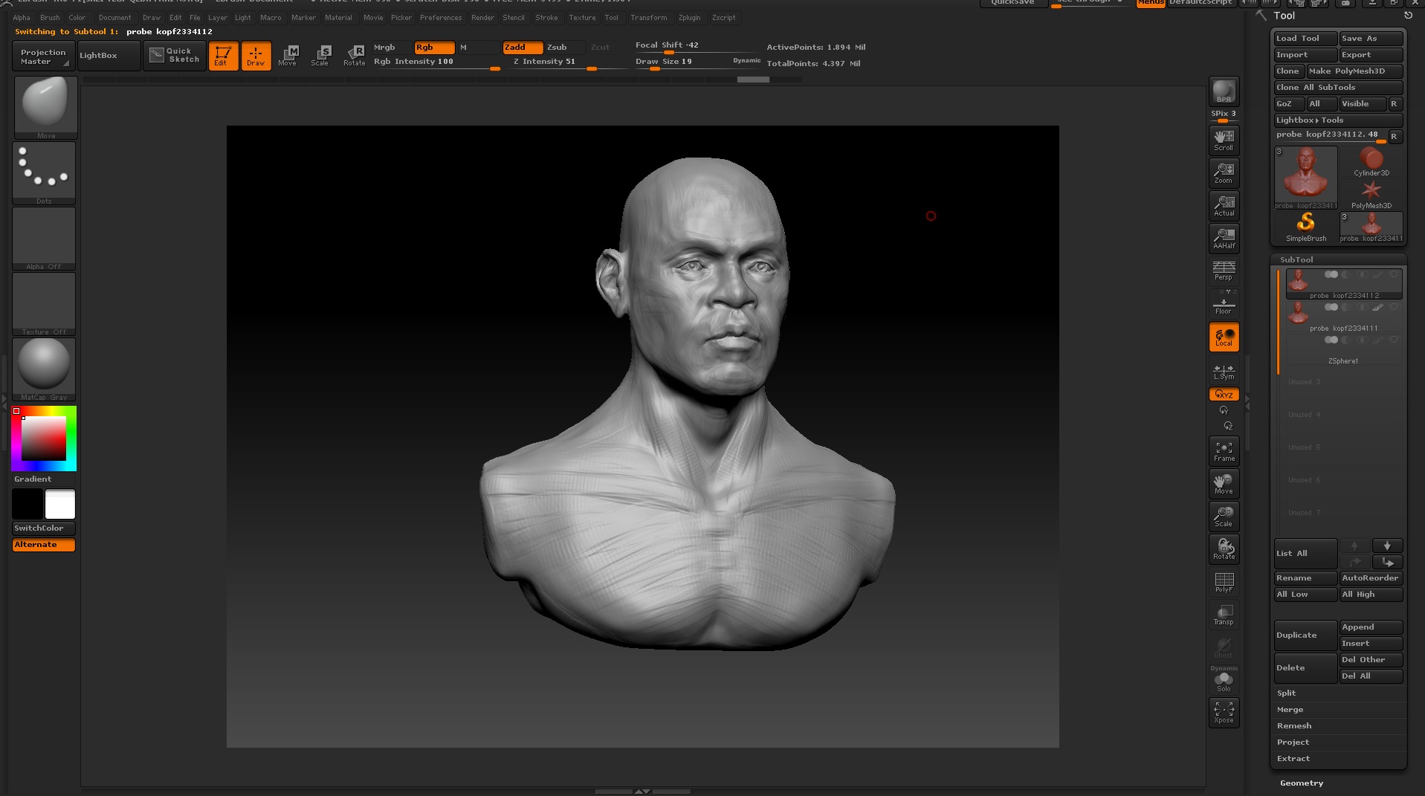1425x796 pixels.
Task: Collapse the SubTool subpalette
Action: 1296,259
